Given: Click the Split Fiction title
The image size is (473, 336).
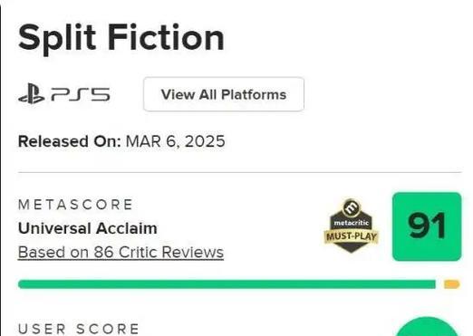Looking at the screenshot, I should [x=121, y=38].
